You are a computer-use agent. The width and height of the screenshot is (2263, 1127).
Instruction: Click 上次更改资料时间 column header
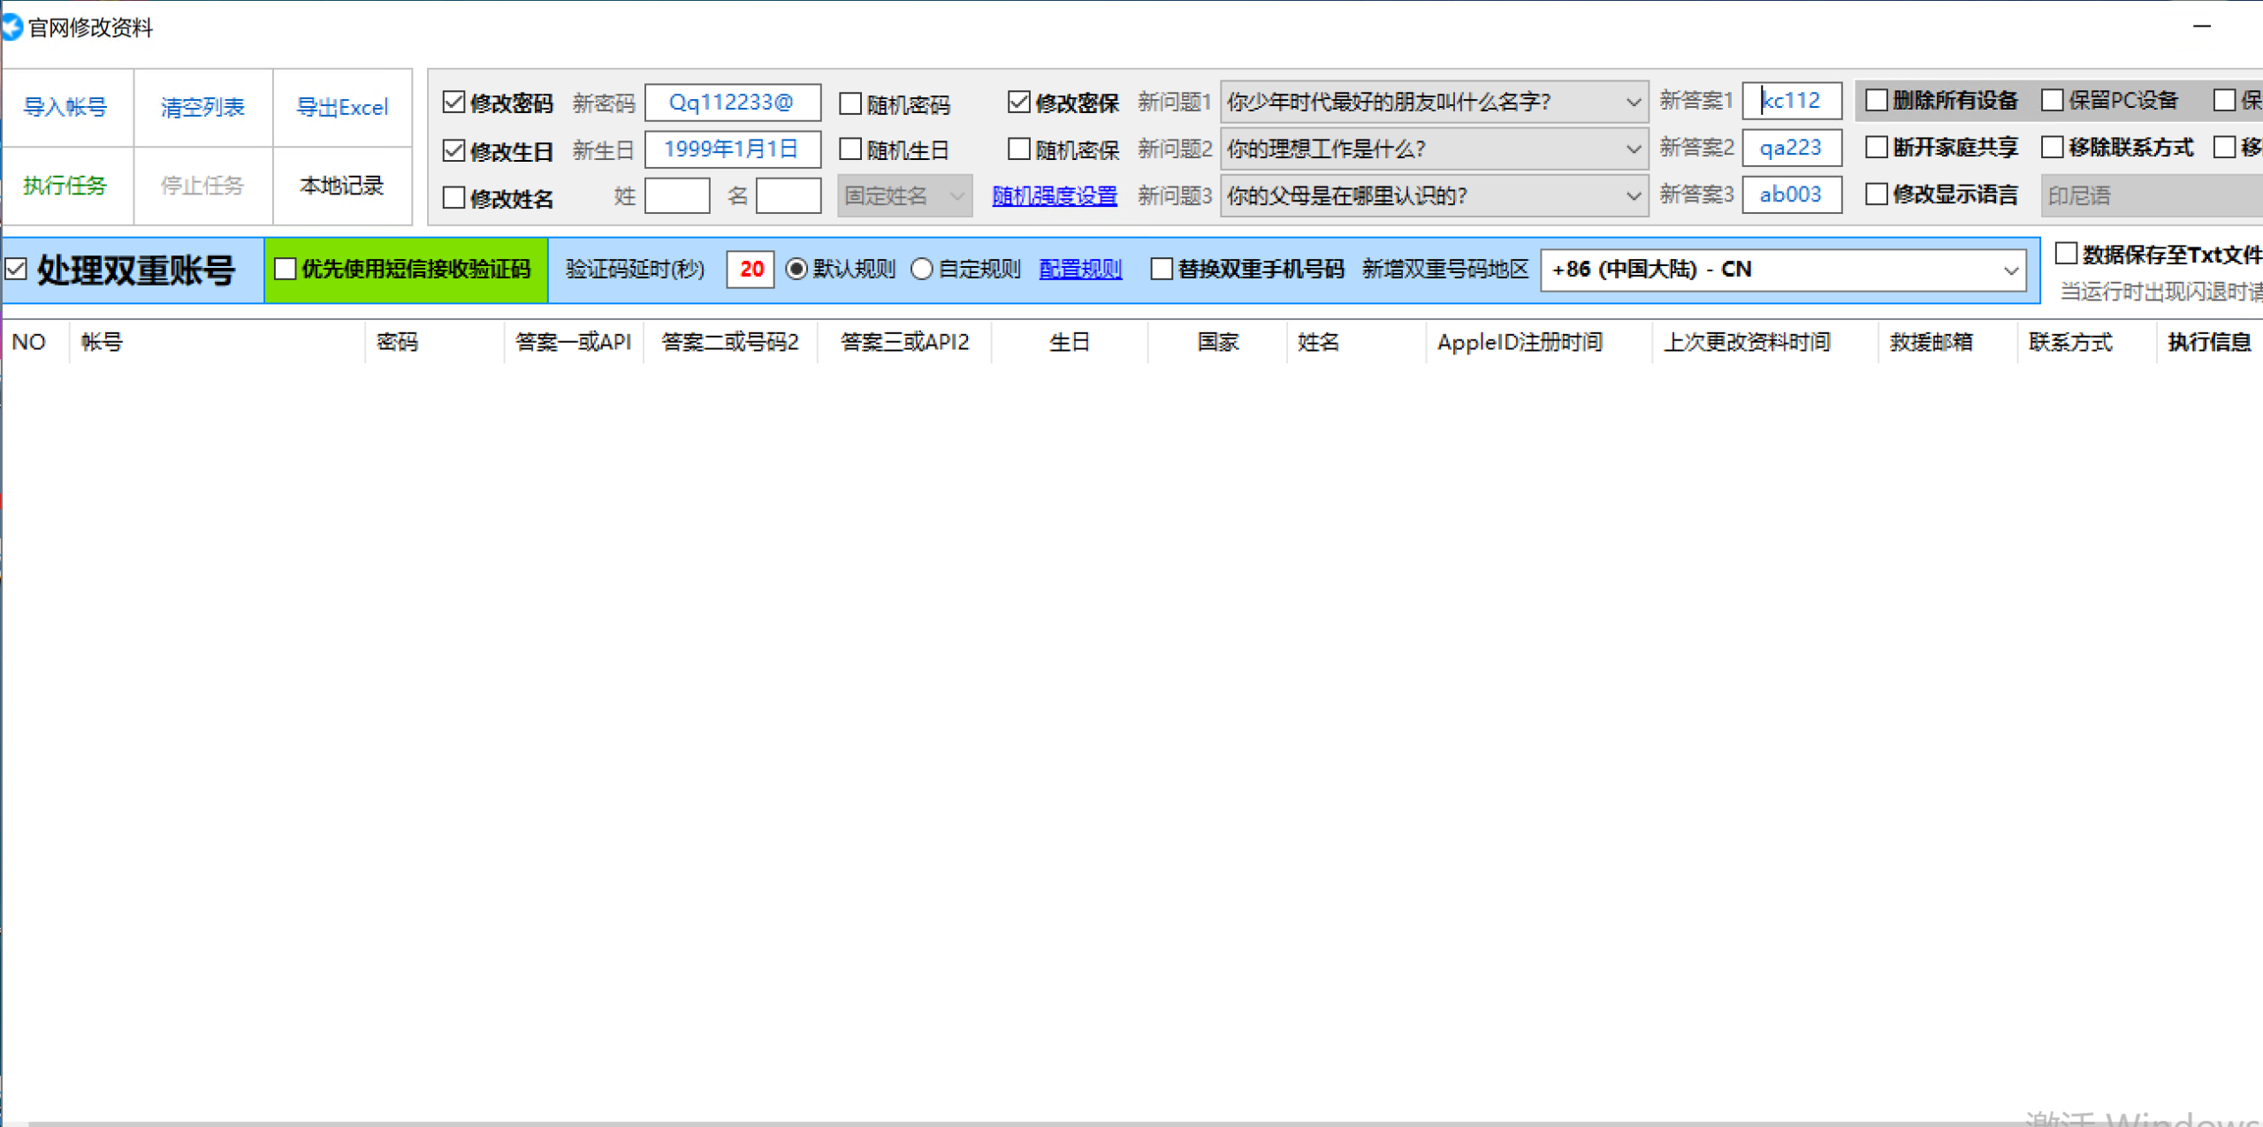point(1765,342)
